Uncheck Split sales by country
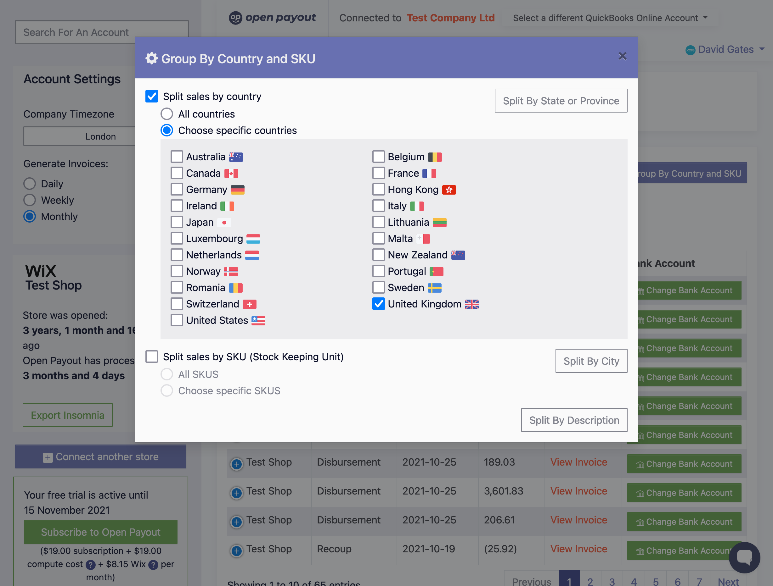 152,96
